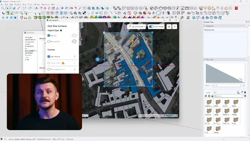Open the Camera menu
This screenshot has height=141, width=250.
tap(18, 4)
